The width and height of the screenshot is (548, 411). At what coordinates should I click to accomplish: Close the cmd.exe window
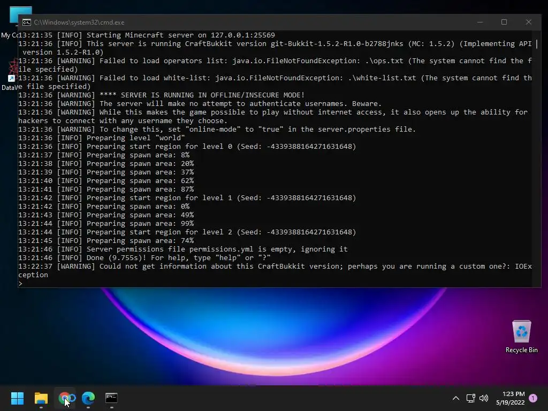tap(528, 22)
